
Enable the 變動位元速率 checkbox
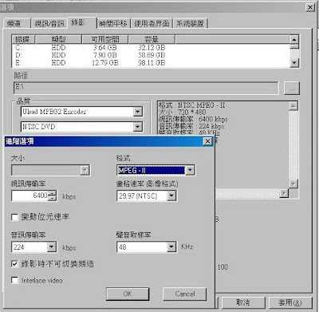click(x=15, y=217)
